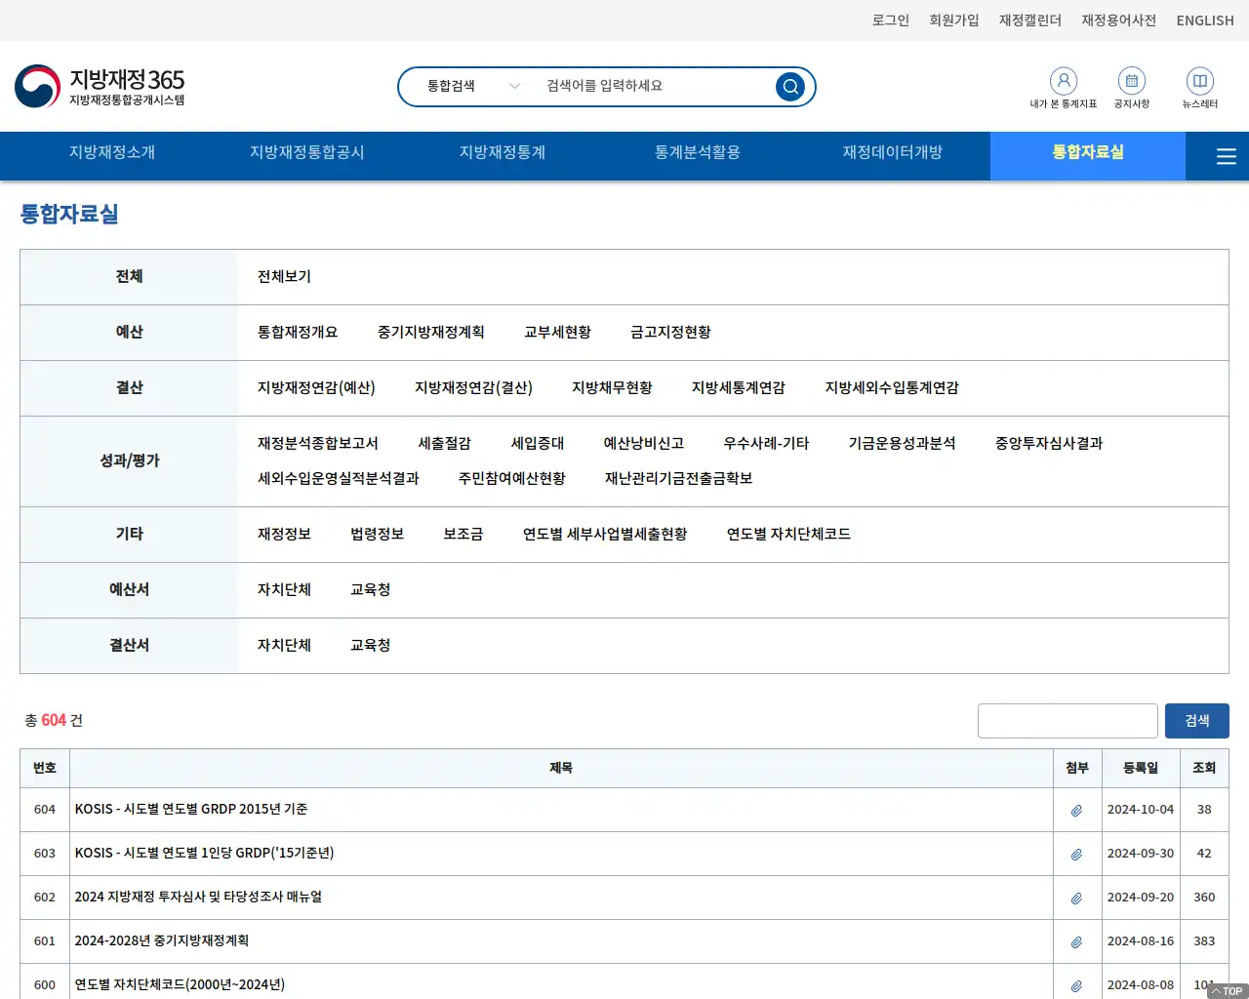Open '2024 지방재정 투자심사 및 타당성조사 매뉴얼' post
1249x999 pixels.
[x=198, y=898]
